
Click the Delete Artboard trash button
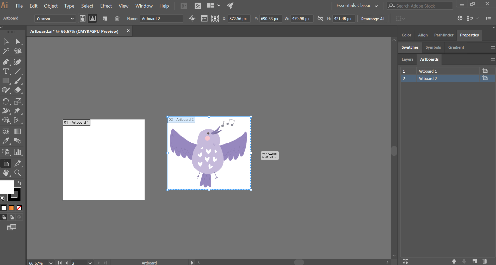[117, 18]
